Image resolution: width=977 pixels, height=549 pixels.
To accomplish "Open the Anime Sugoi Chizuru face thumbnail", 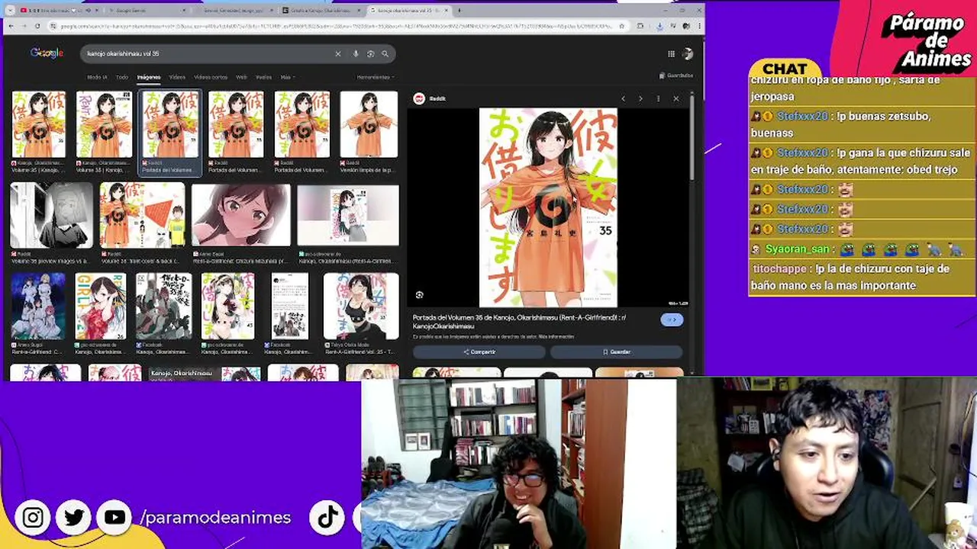I will tap(241, 215).
